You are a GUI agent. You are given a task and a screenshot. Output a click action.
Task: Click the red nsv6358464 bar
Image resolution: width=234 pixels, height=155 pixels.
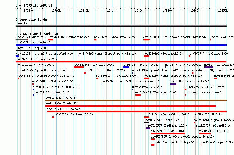point(138,95)
